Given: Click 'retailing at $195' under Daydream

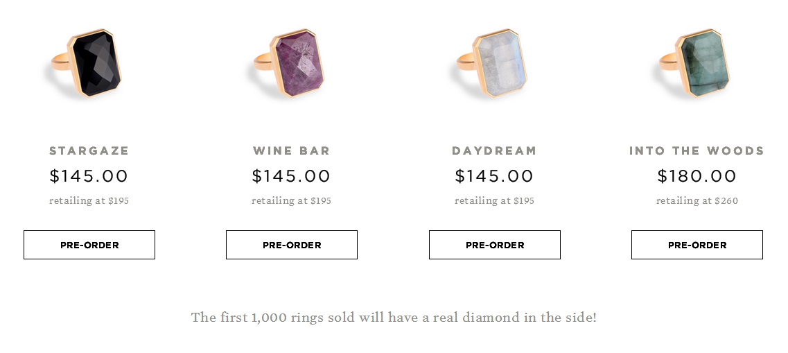Looking at the screenshot, I should click(x=494, y=201).
